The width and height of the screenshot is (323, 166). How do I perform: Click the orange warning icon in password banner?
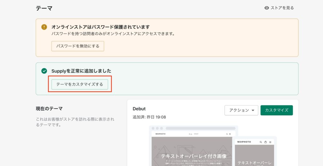tap(44, 27)
